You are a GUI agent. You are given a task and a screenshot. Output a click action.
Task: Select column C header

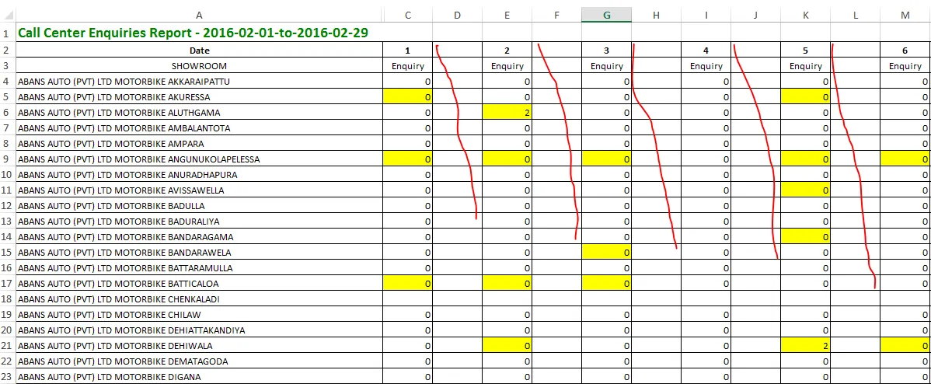pyautogui.click(x=407, y=16)
